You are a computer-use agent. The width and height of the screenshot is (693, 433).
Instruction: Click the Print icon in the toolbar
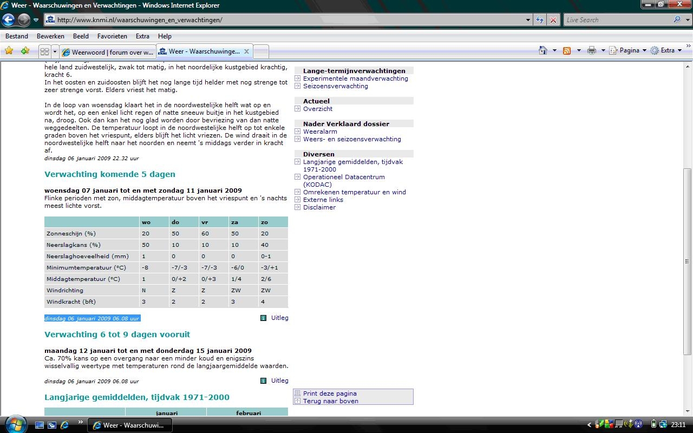click(x=591, y=50)
